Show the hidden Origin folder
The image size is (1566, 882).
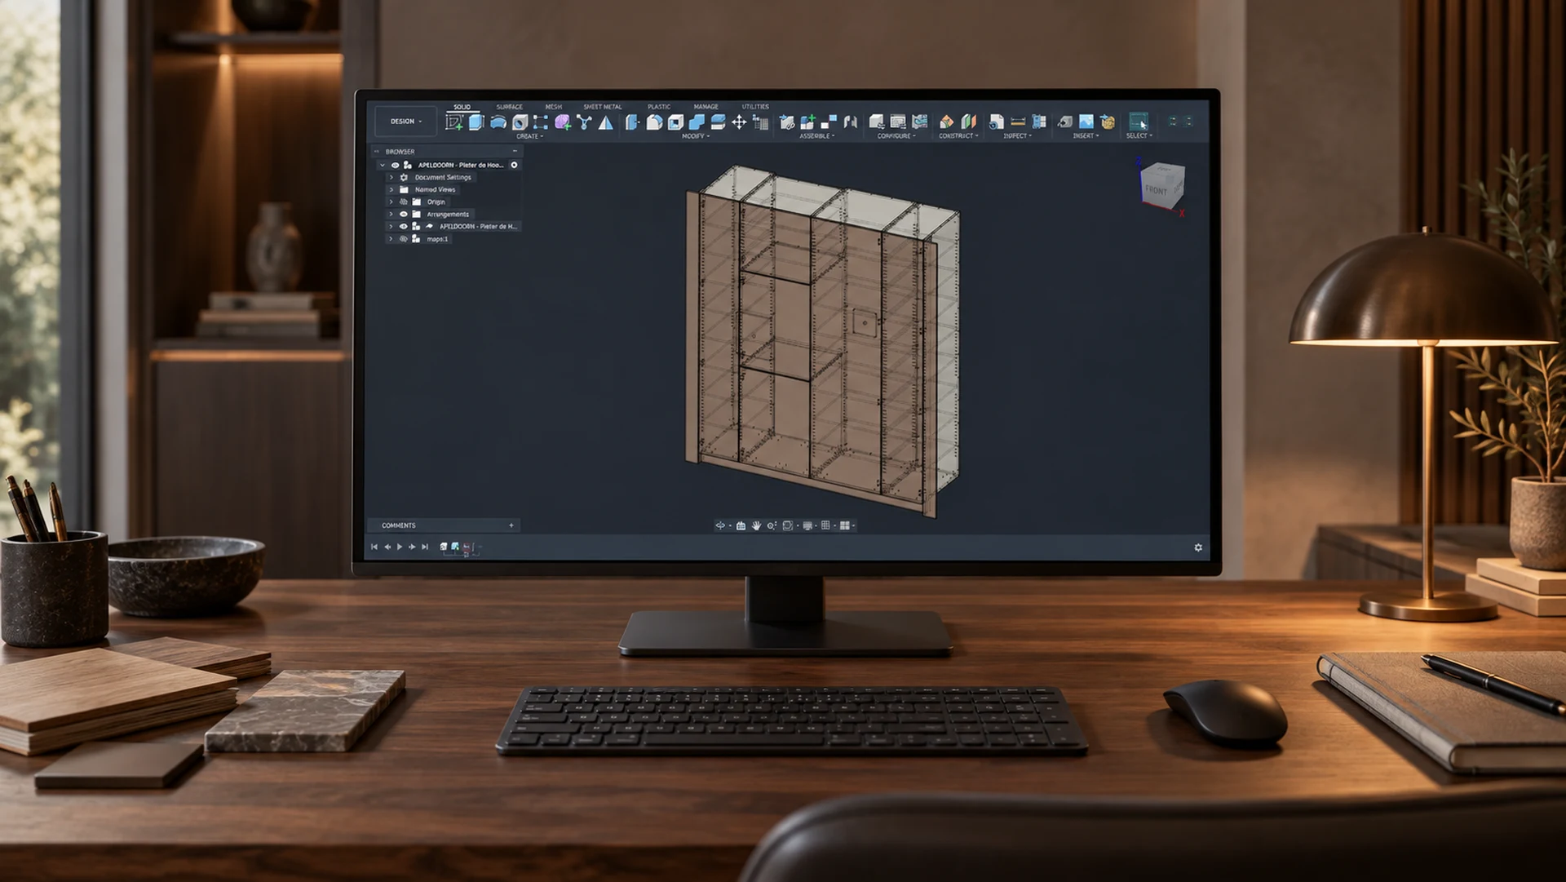[x=403, y=202]
